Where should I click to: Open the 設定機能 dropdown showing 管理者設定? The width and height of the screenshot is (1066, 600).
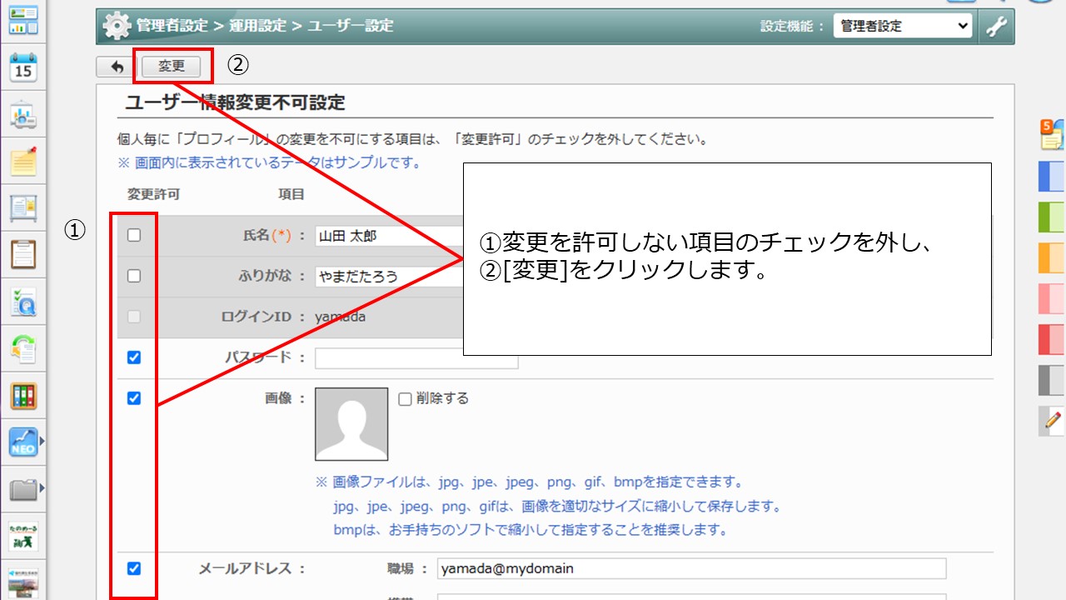point(902,26)
